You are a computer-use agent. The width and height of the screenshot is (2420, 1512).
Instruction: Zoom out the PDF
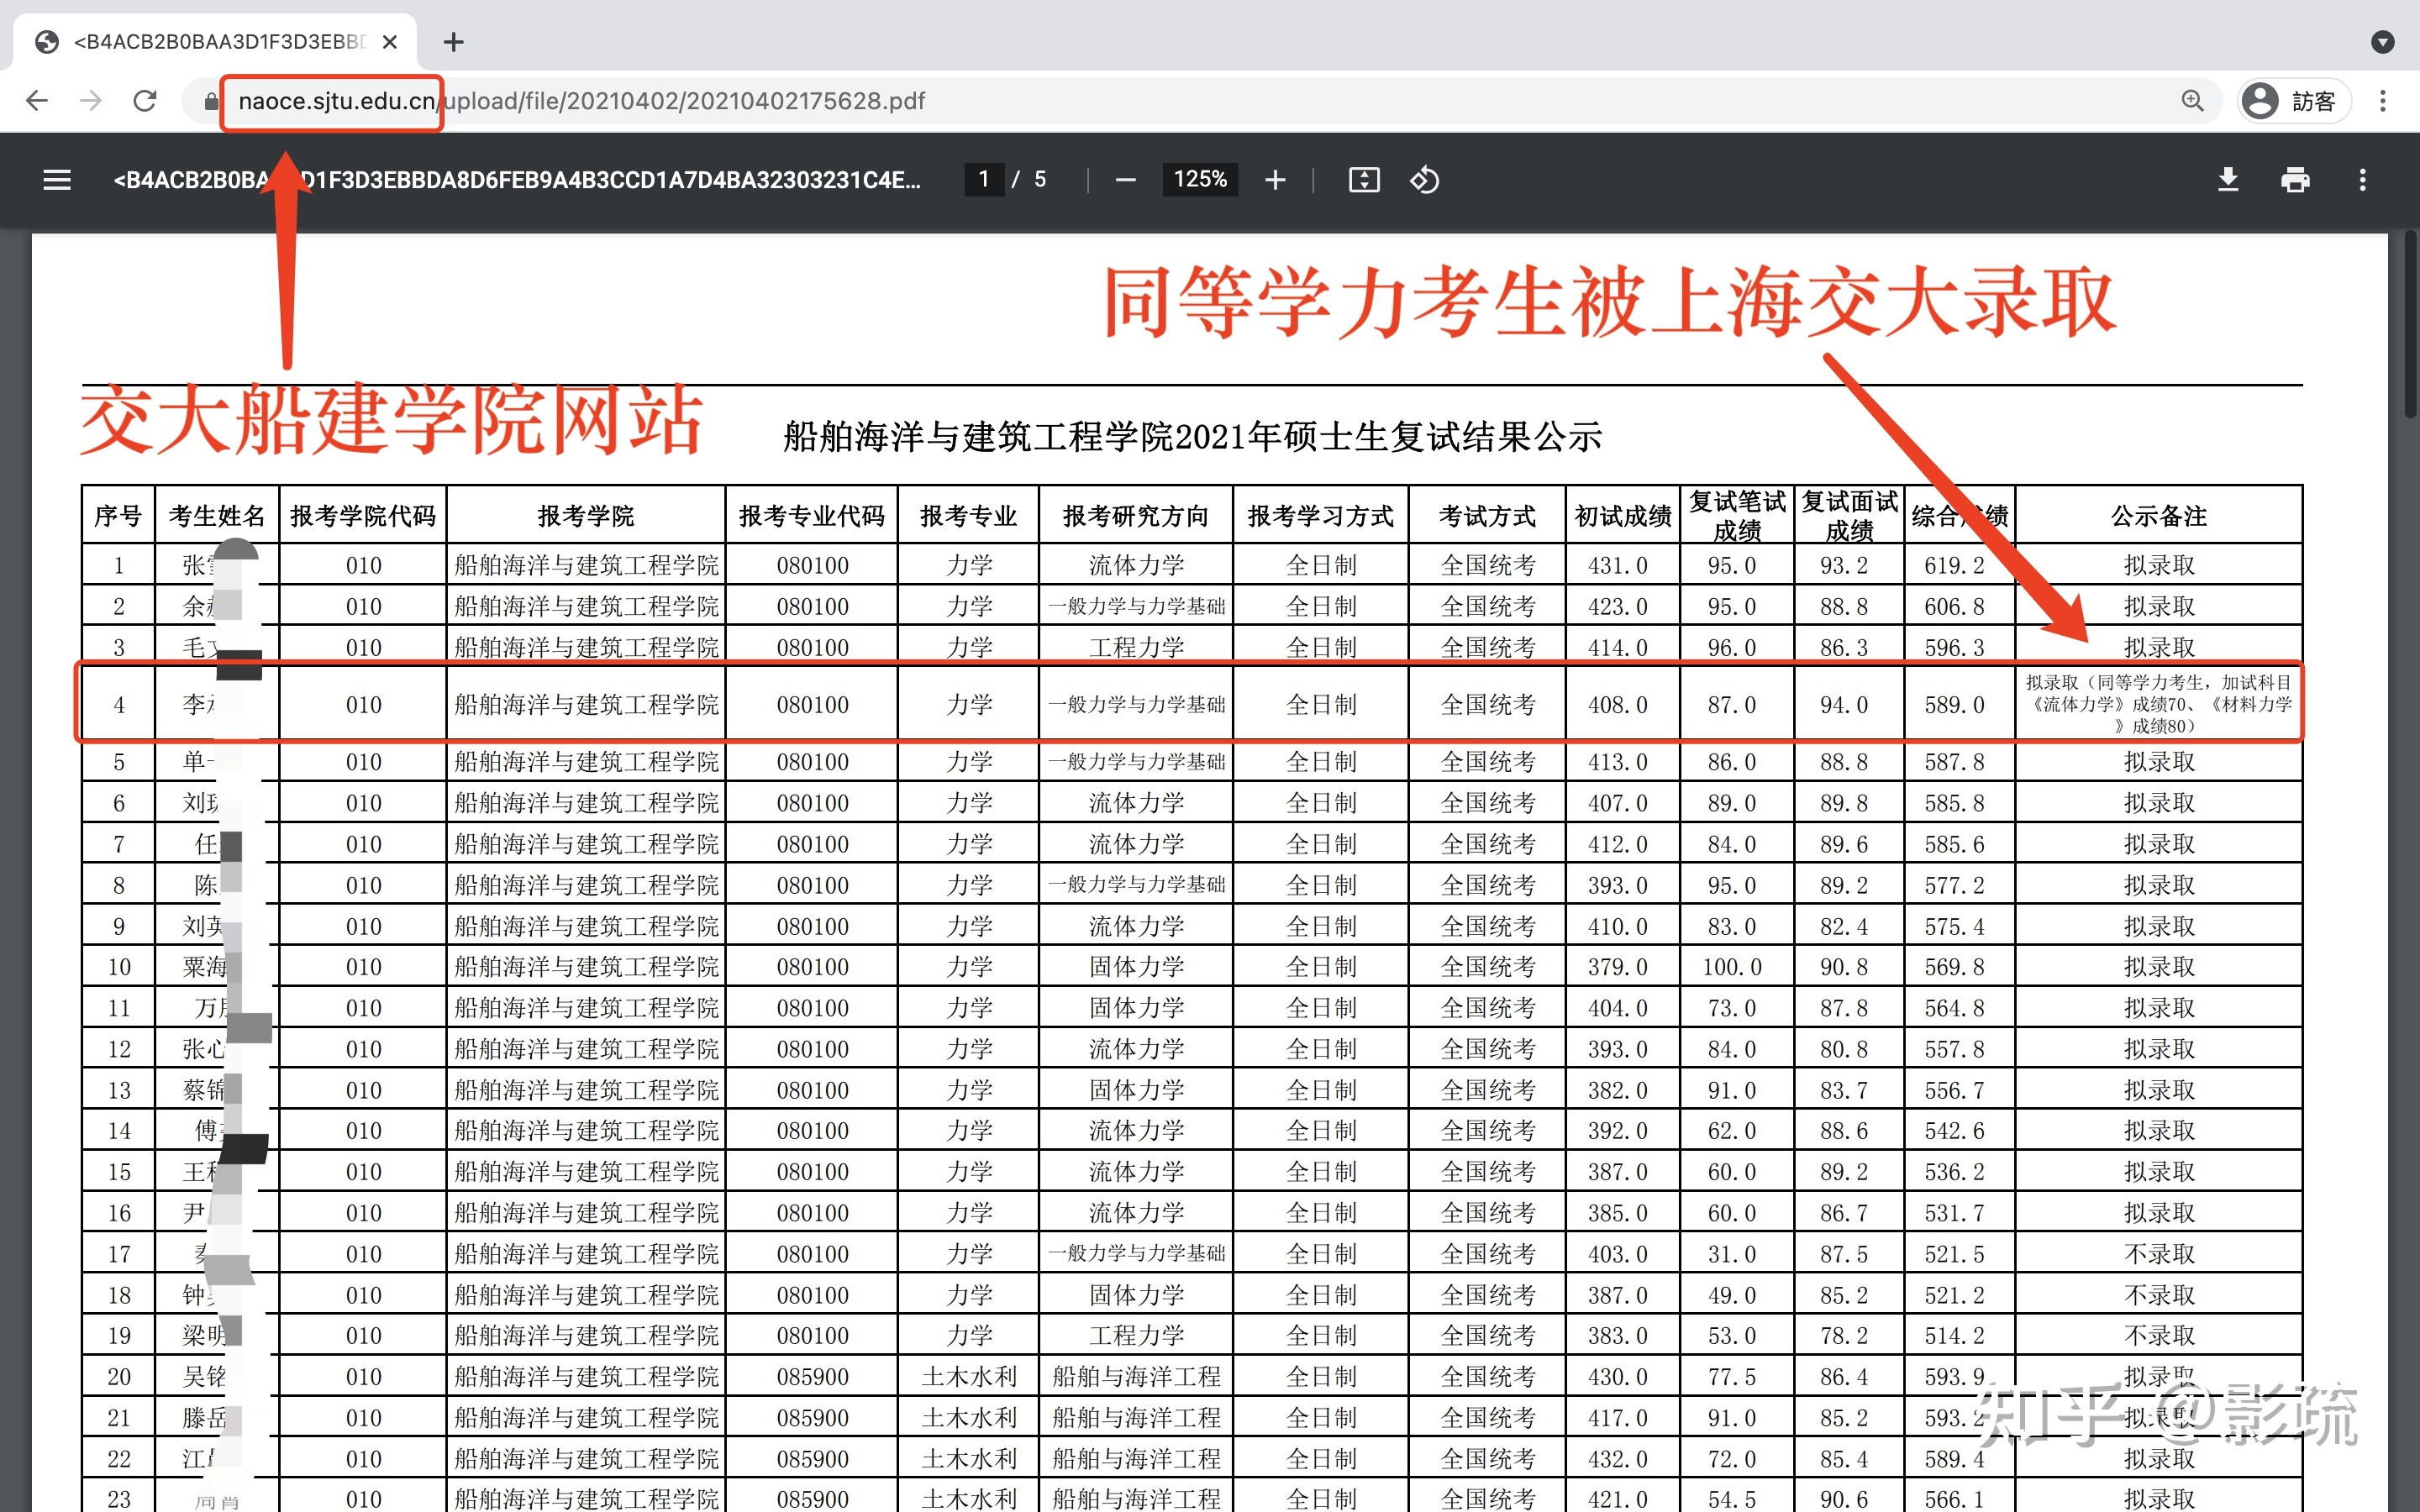[x=1125, y=180]
